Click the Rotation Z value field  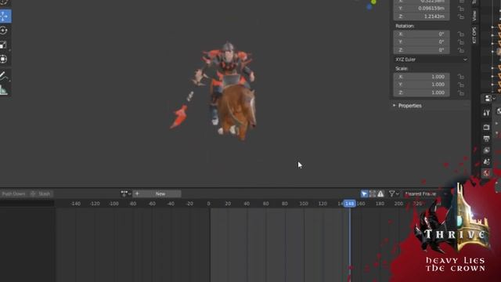pos(421,50)
